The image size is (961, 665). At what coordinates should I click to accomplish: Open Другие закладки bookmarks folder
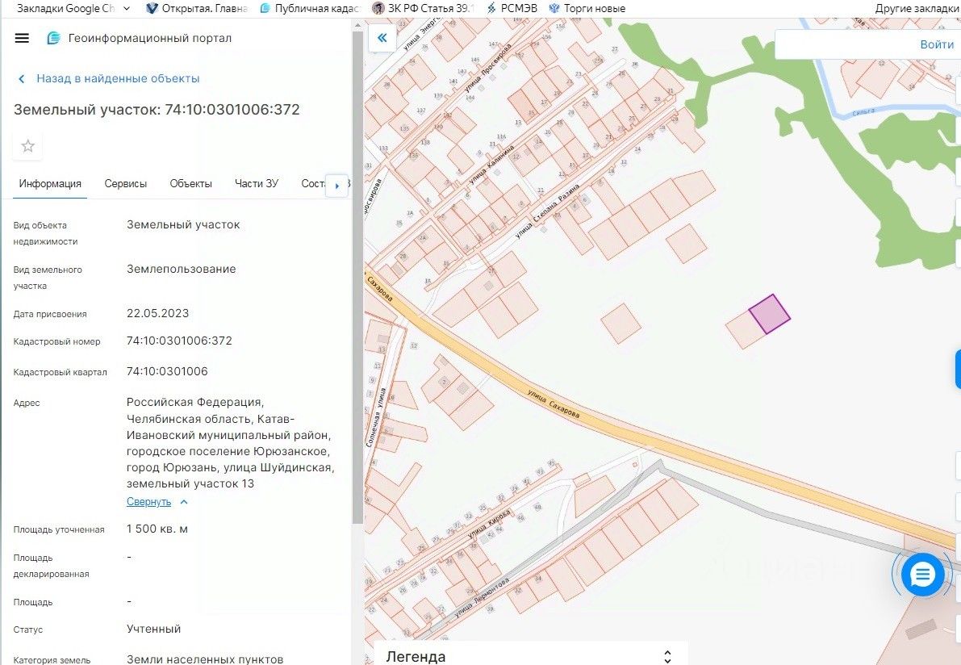(x=917, y=9)
